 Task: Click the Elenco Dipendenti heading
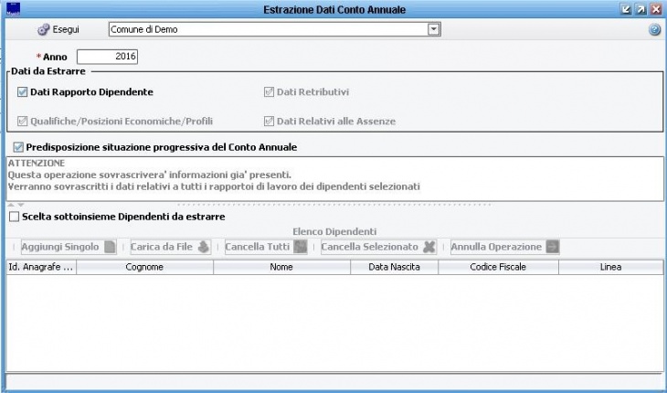(x=334, y=232)
